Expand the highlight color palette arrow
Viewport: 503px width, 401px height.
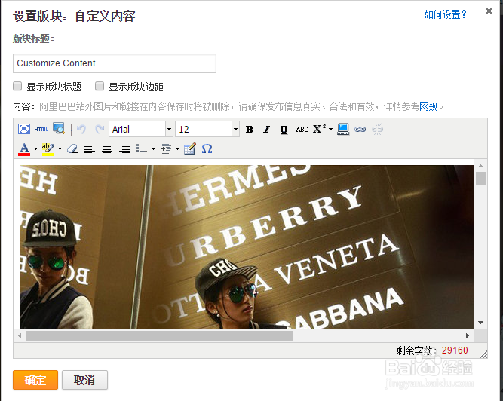tap(60, 149)
